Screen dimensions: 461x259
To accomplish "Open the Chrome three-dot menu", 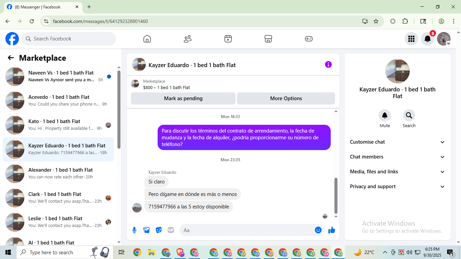I will [x=453, y=21].
